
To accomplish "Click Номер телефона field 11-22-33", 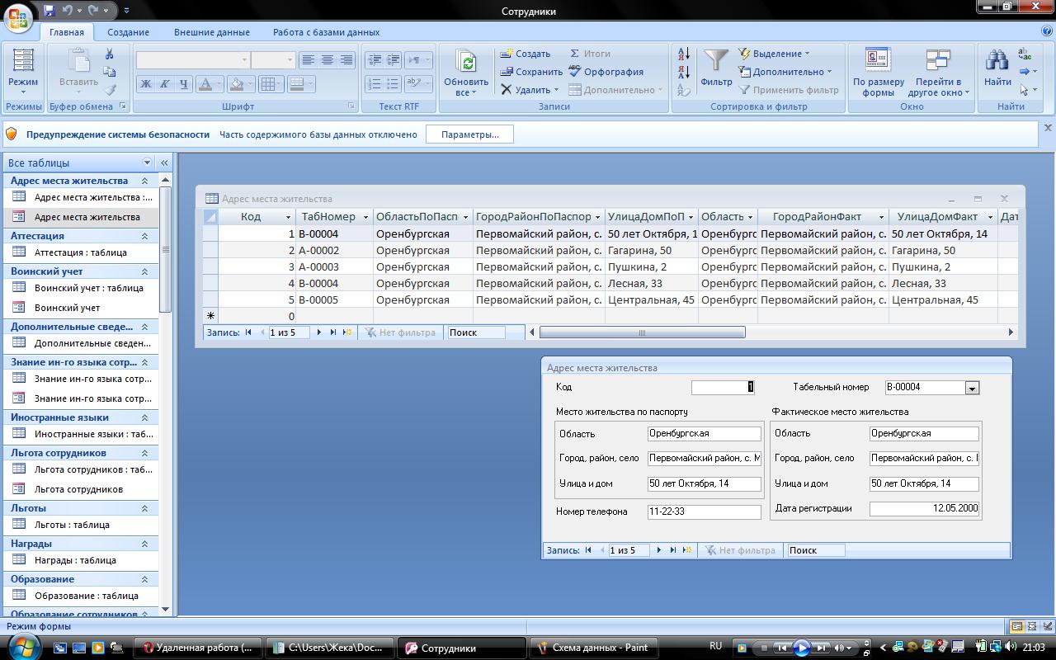I will pyautogui.click(x=704, y=511).
